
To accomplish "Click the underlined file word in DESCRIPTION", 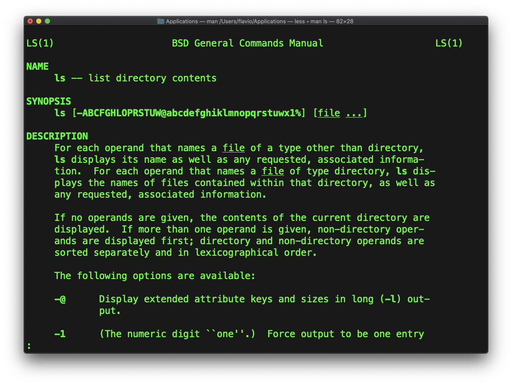I will (x=234, y=148).
